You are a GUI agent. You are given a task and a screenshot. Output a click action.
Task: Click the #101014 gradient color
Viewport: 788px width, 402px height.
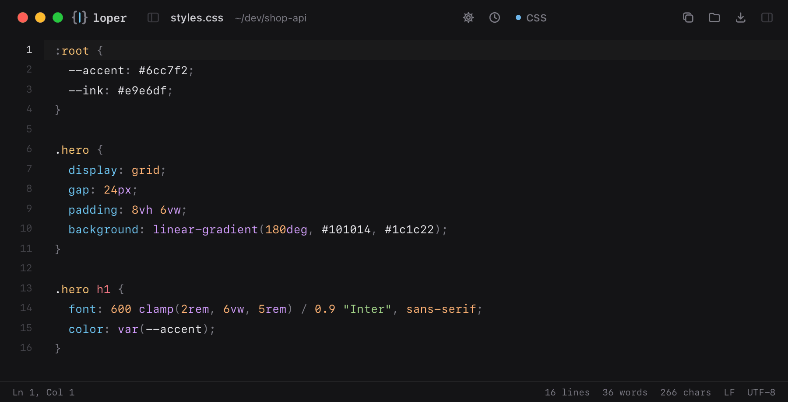tap(346, 229)
